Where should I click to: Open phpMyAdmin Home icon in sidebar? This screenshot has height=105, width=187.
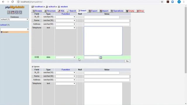pos(9,12)
